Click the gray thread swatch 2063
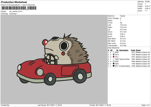 point(114,61)
